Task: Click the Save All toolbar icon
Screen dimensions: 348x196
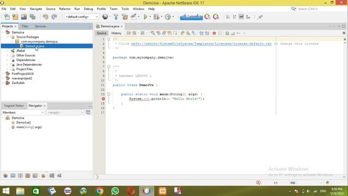Action: tap(33, 17)
